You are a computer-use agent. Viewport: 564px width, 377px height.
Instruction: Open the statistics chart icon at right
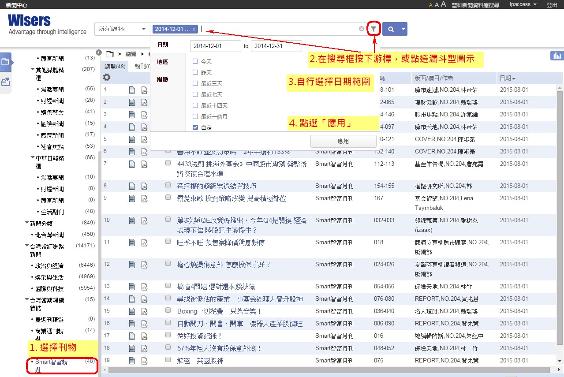[557, 56]
